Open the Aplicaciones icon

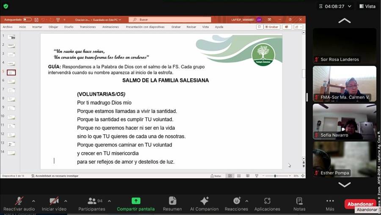[267, 204]
